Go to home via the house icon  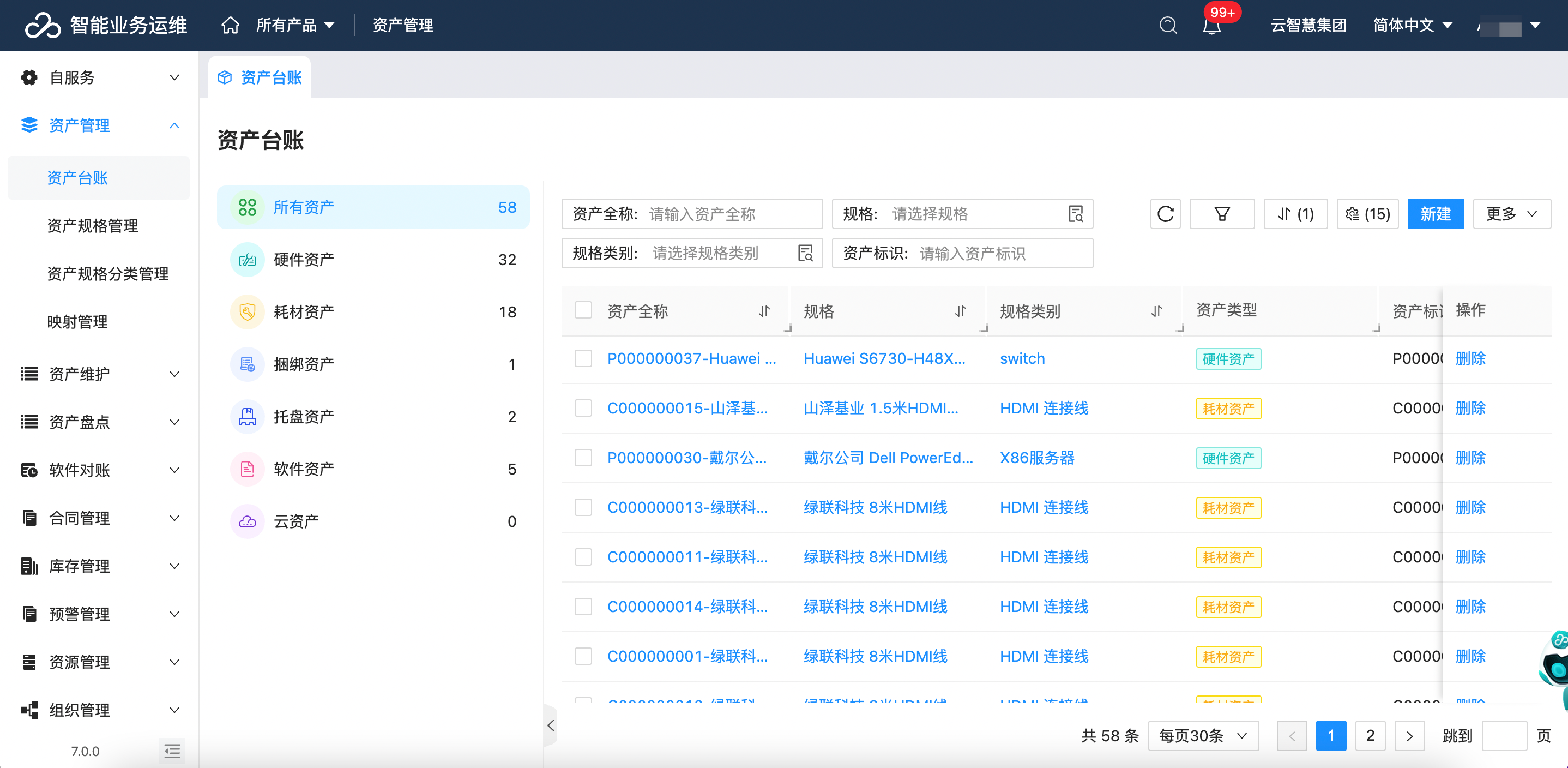click(x=230, y=26)
